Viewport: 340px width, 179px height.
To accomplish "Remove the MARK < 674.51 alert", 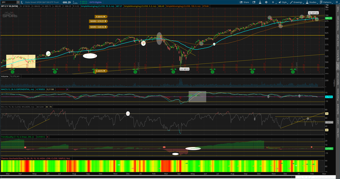I will 106,21.
